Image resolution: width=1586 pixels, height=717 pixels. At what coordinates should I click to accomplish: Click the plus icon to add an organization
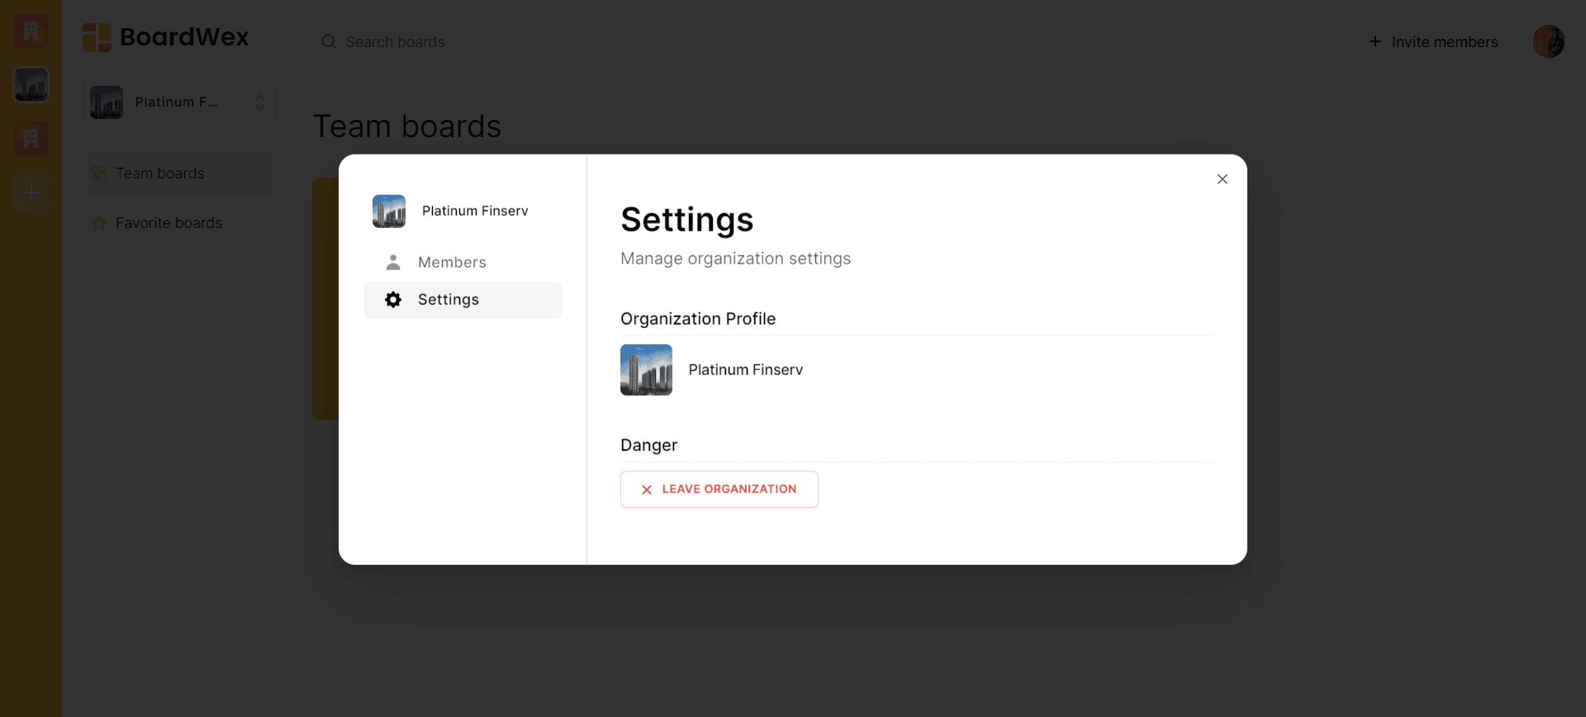31,192
